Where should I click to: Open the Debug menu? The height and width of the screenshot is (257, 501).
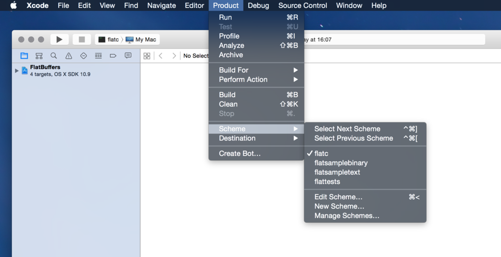[258, 5]
